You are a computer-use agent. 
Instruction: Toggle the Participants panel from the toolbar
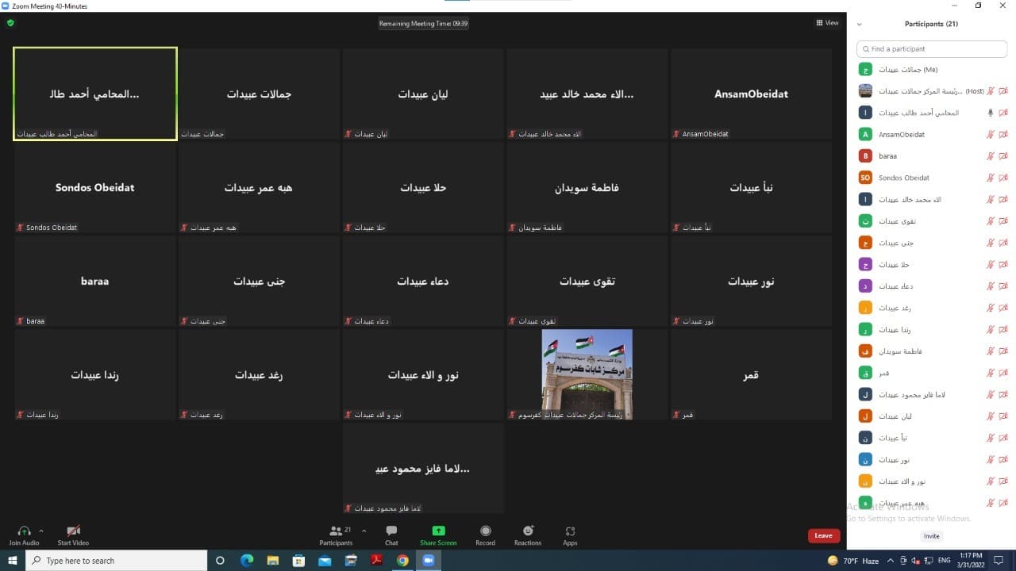coord(336,531)
